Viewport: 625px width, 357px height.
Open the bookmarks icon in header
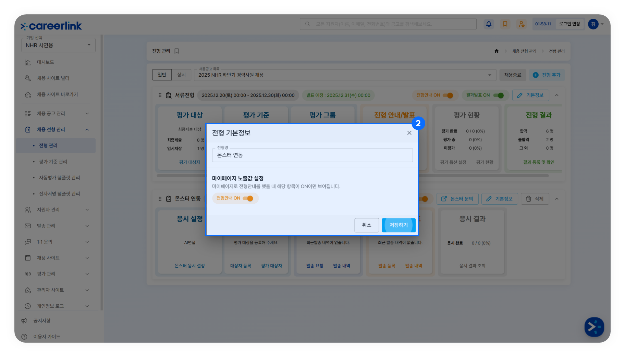pos(505,24)
